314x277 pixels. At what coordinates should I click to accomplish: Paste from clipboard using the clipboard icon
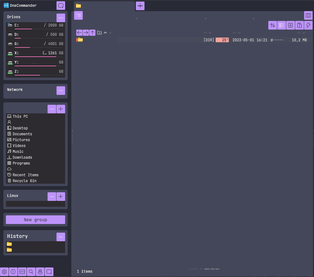point(299,25)
